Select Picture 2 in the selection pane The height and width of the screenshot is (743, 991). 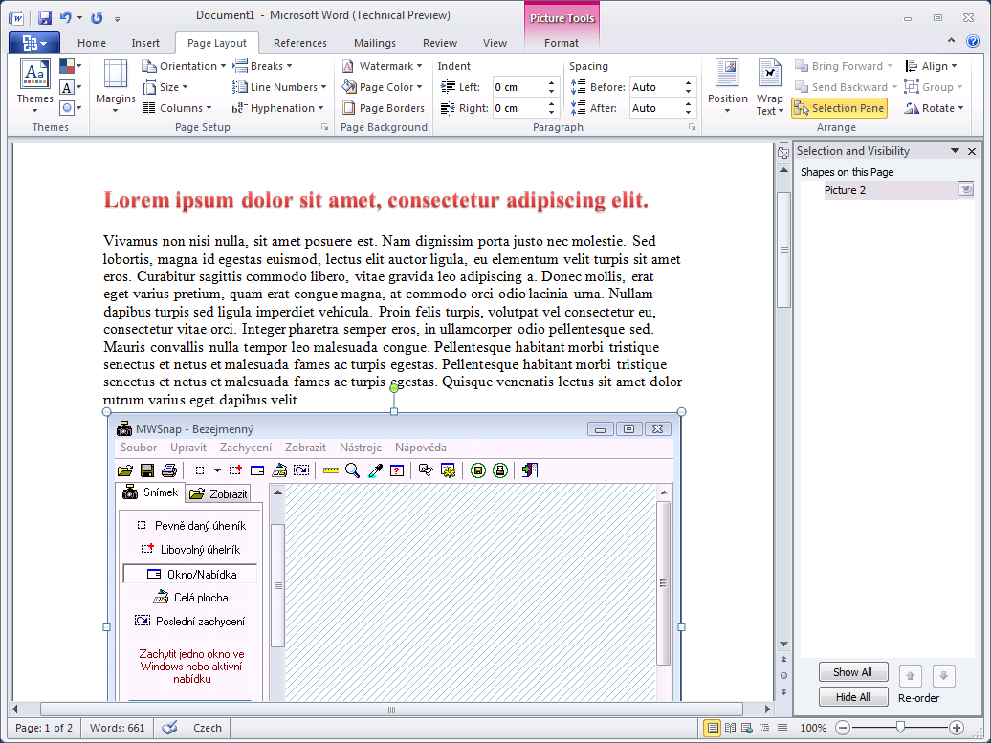(891, 190)
